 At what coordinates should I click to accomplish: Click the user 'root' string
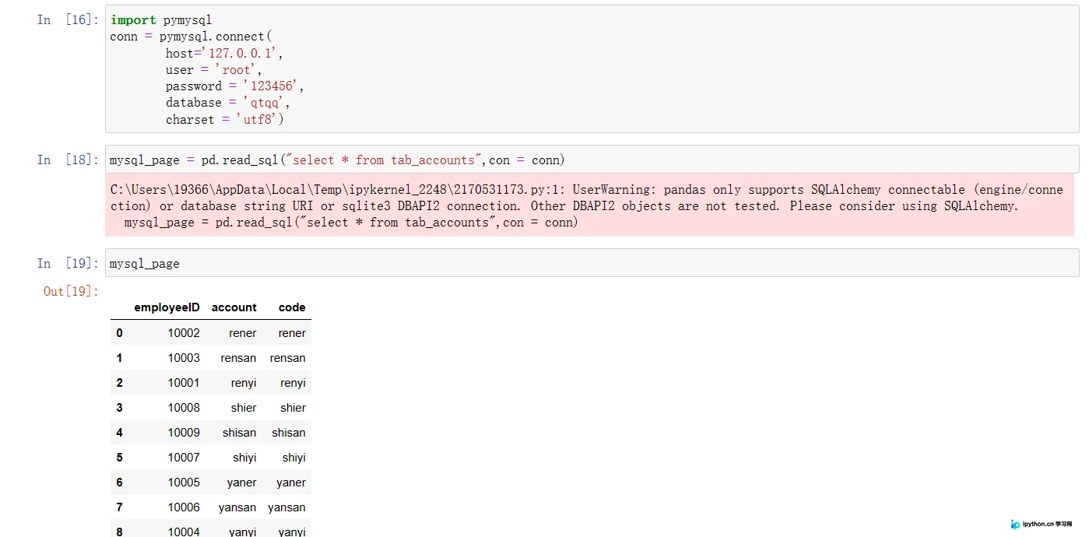237,70
